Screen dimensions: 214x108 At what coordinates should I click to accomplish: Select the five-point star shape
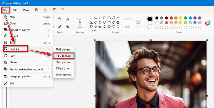coord(100,27)
